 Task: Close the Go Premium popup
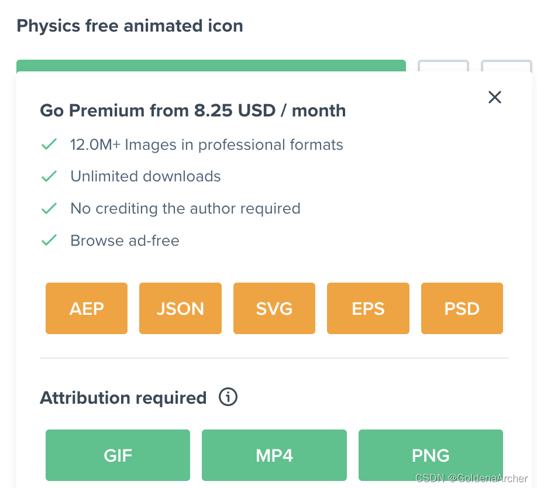(x=495, y=97)
